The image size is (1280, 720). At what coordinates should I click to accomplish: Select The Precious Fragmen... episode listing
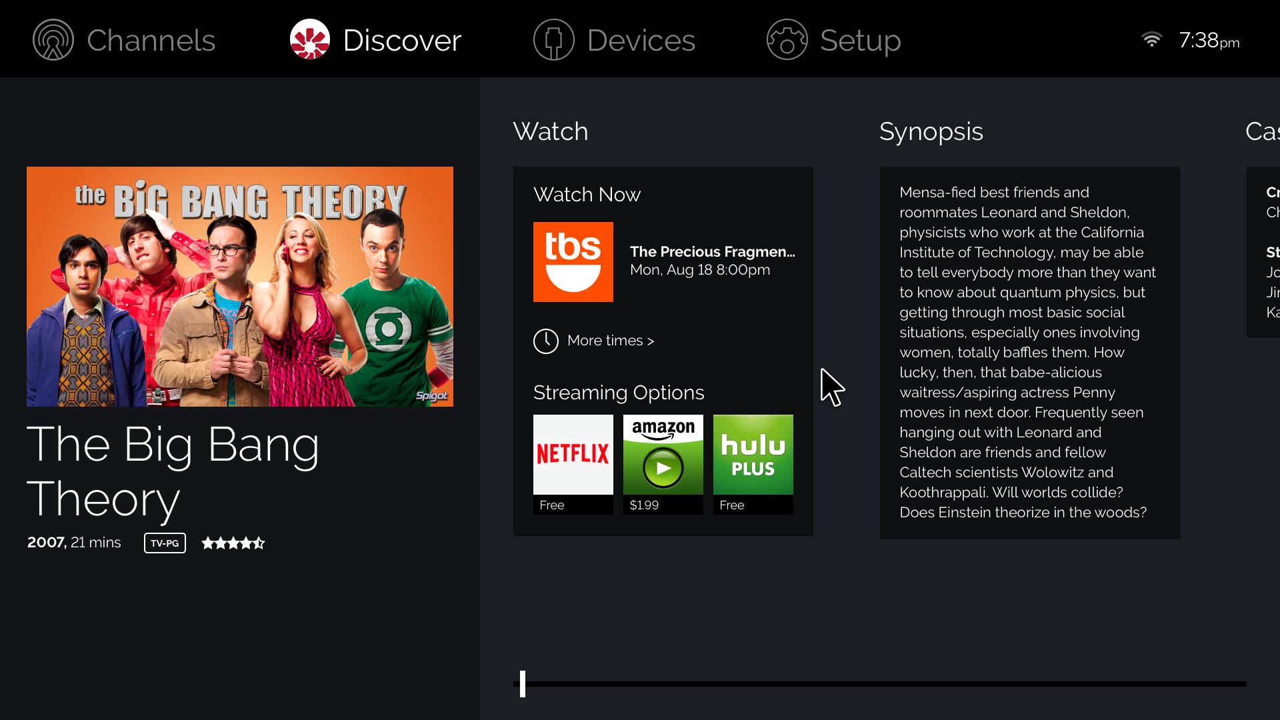713,251
